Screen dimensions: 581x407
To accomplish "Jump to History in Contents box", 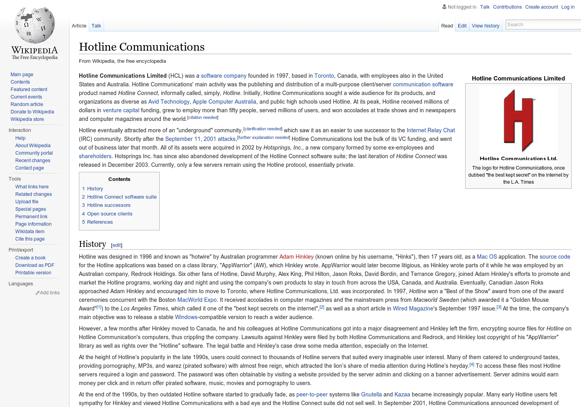I will [93, 189].
